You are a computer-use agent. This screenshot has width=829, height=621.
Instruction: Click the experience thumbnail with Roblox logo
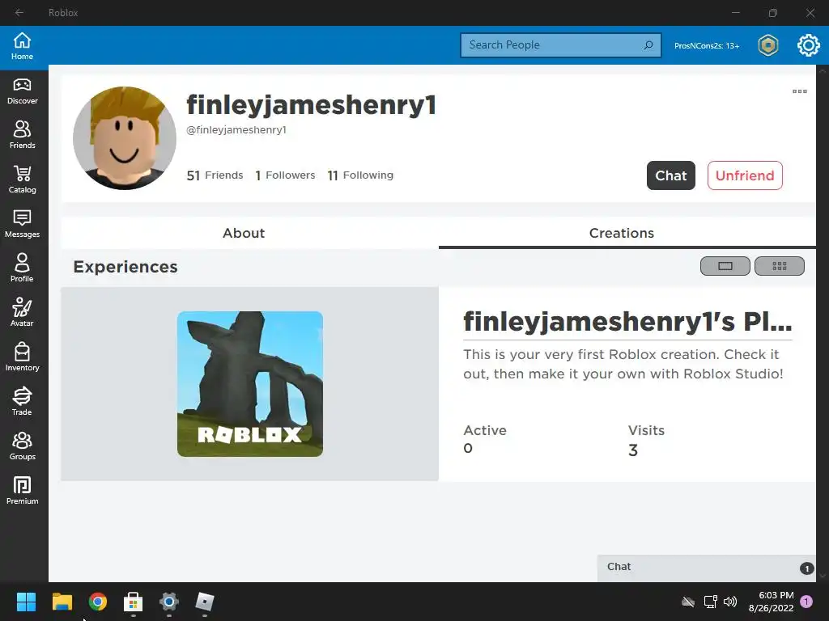(x=250, y=384)
